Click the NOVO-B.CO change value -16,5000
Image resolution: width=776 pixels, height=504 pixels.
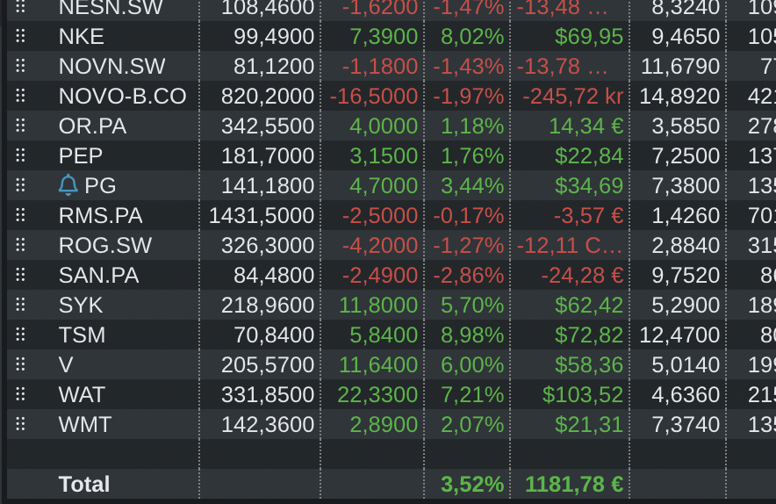point(374,96)
